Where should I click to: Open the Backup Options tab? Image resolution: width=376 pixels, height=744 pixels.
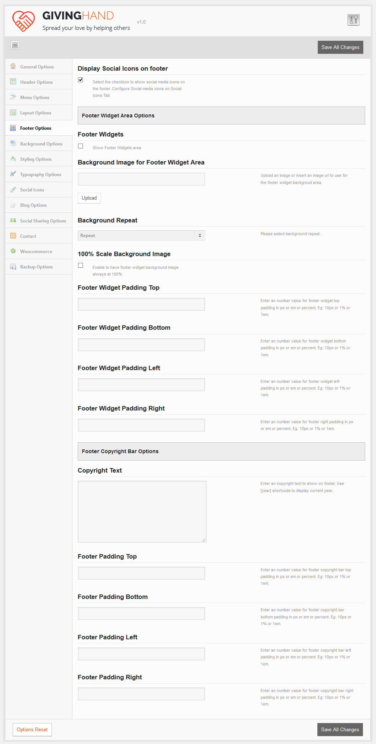tap(36, 267)
